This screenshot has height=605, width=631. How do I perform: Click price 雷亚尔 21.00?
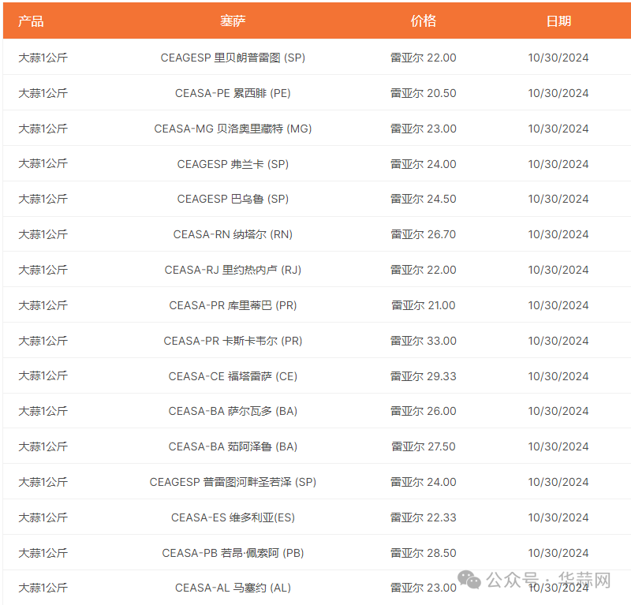[424, 305]
